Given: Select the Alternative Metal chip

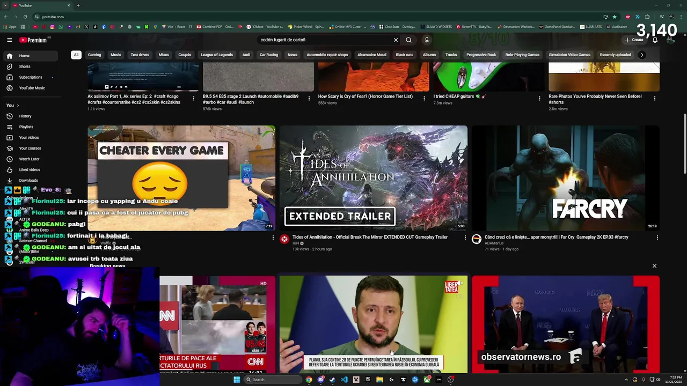Looking at the screenshot, I should coord(372,55).
